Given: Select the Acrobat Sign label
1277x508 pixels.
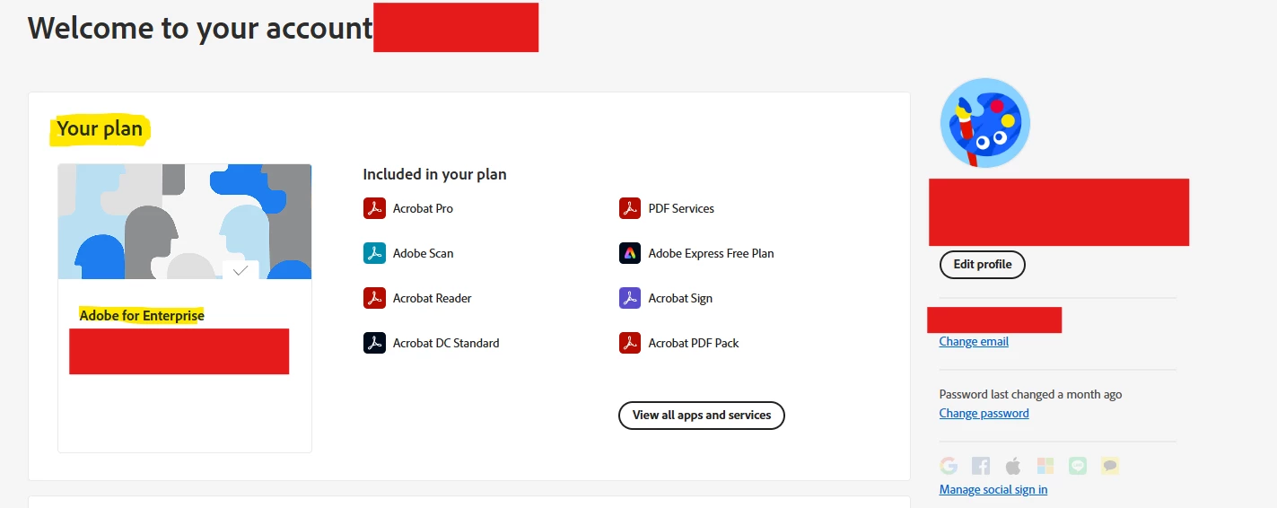Looking at the screenshot, I should 680,298.
